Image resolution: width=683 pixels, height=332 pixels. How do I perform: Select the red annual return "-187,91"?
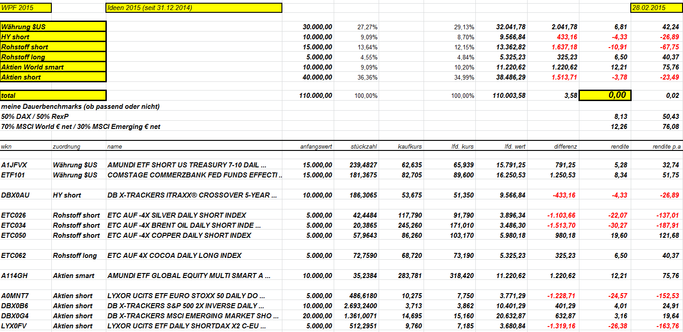pyautogui.click(x=668, y=225)
